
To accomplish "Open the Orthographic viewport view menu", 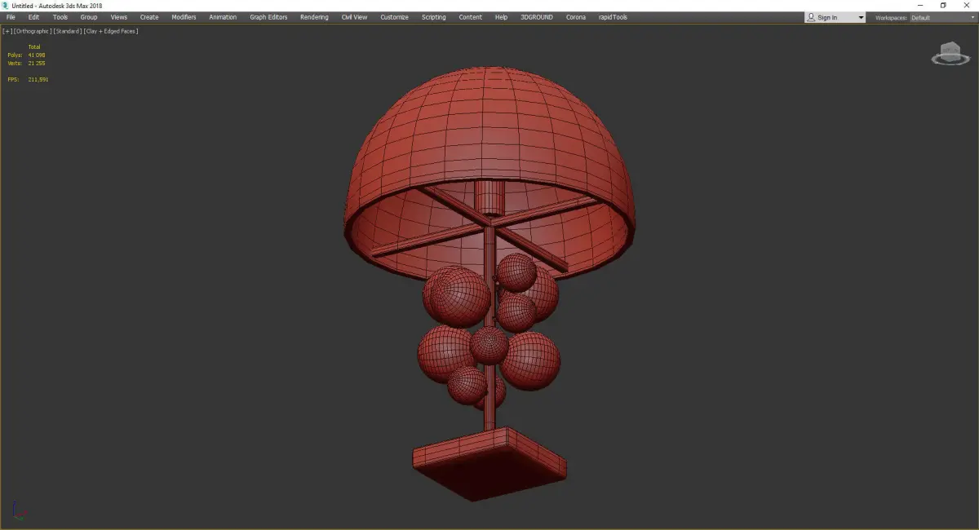I will click(33, 31).
